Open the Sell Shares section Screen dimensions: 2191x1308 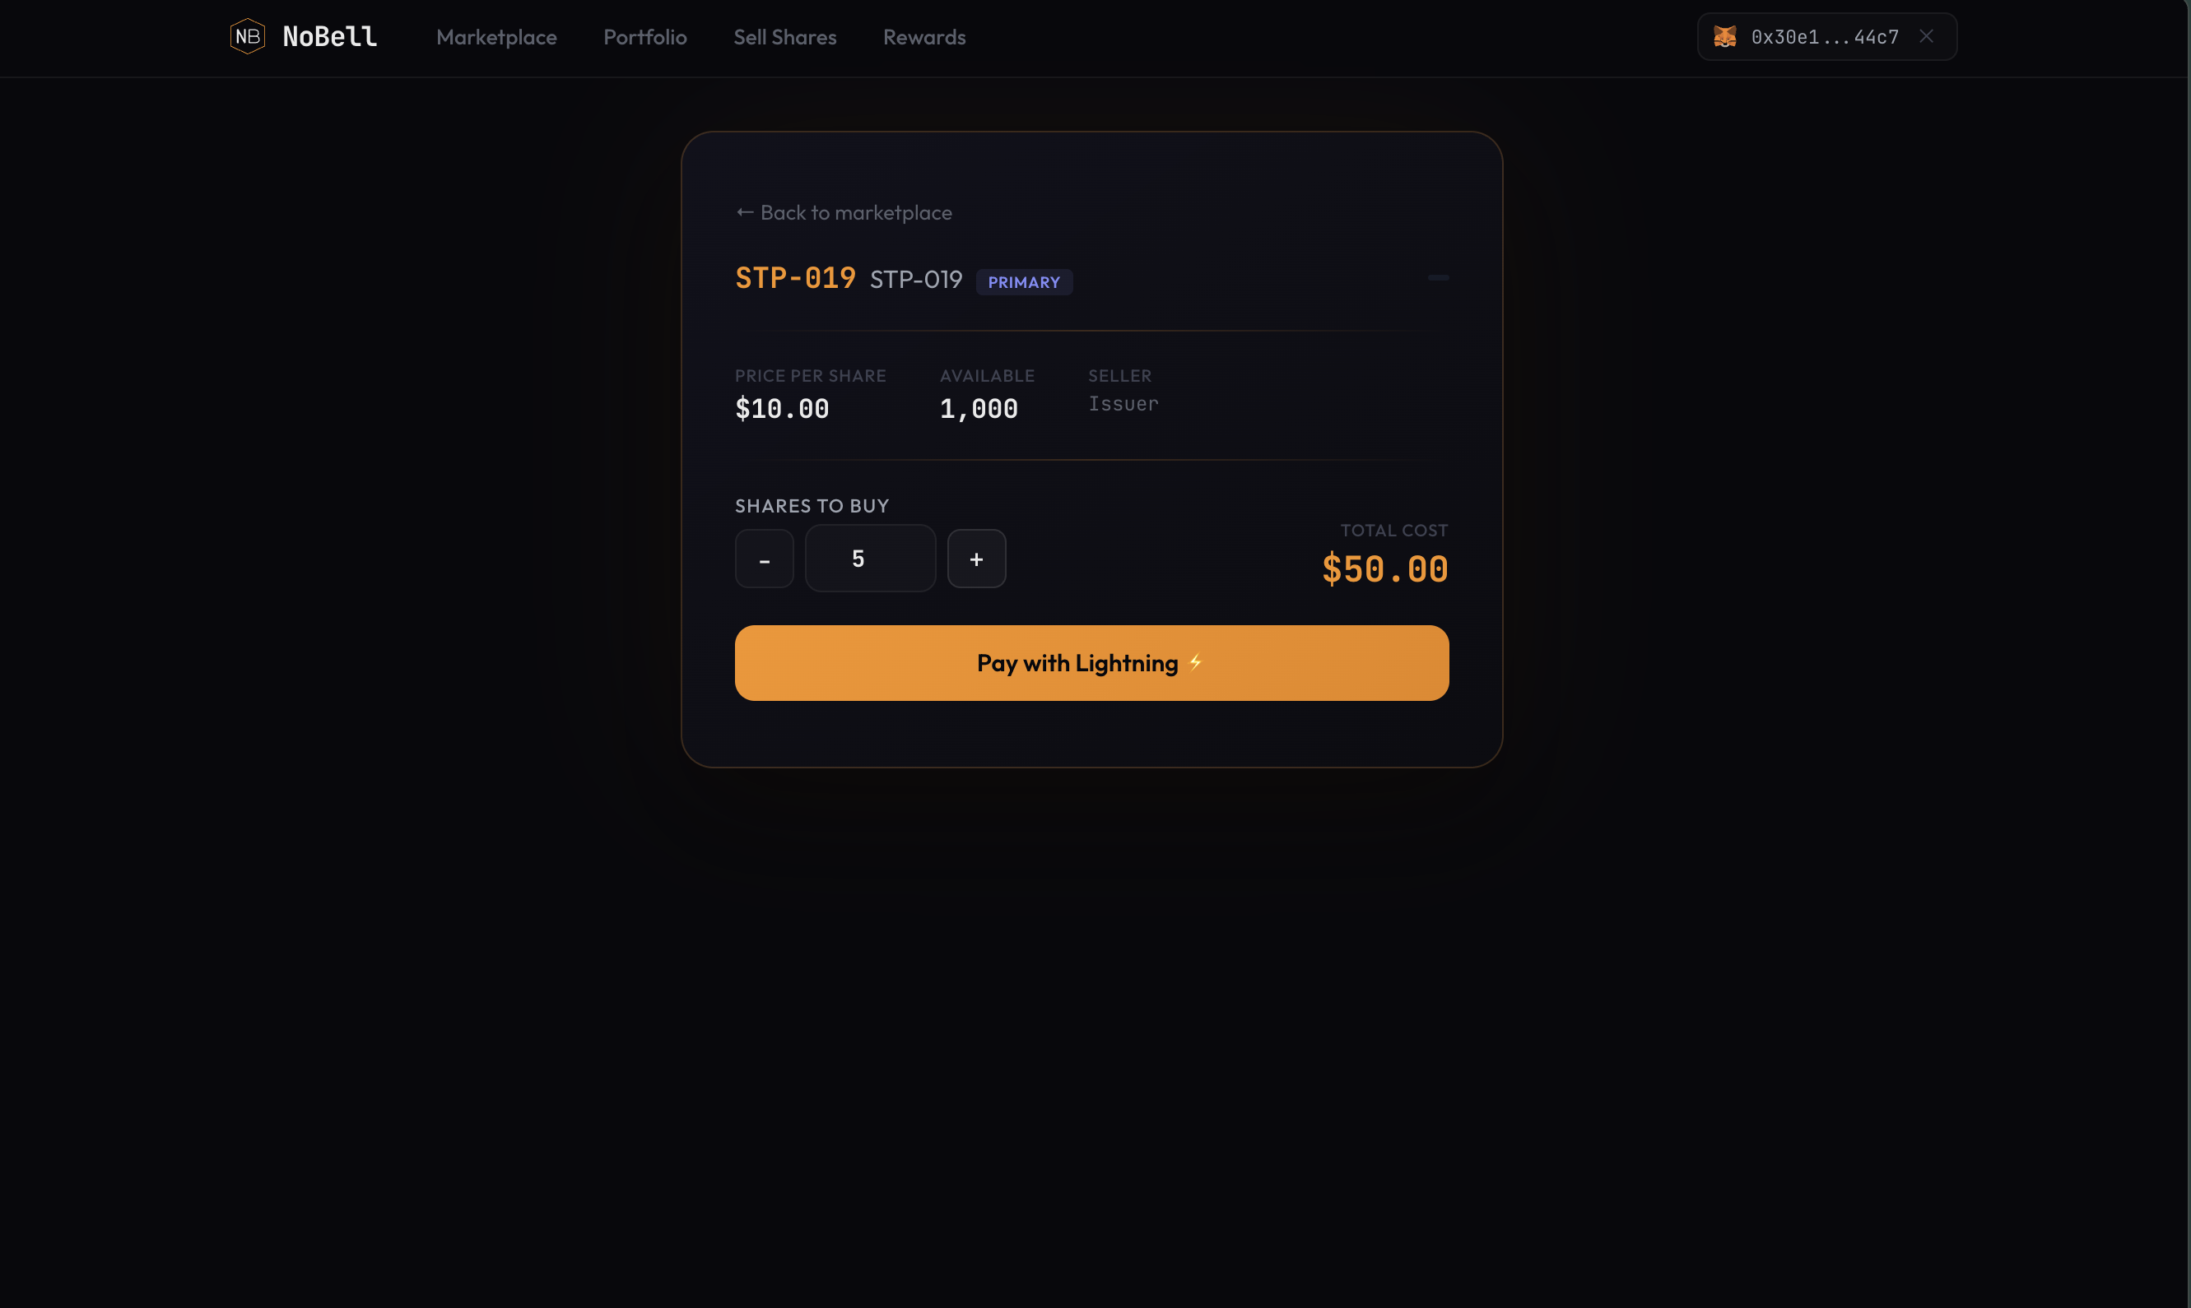(784, 37)
